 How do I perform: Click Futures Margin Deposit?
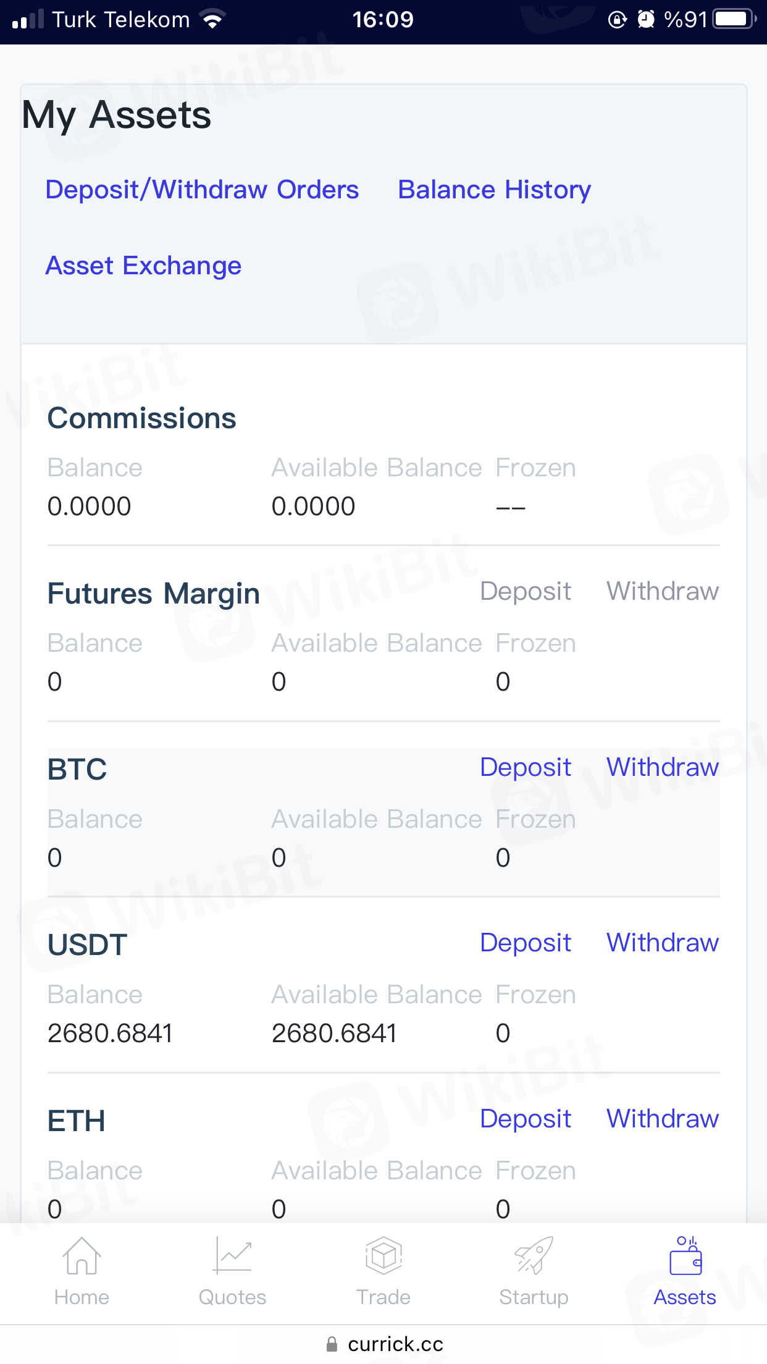(526, 591)
